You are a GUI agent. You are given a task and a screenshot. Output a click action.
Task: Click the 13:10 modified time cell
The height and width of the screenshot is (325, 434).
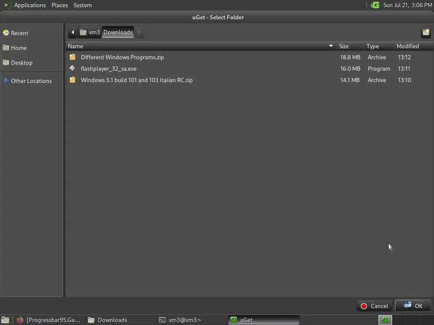tap(404, 80)
